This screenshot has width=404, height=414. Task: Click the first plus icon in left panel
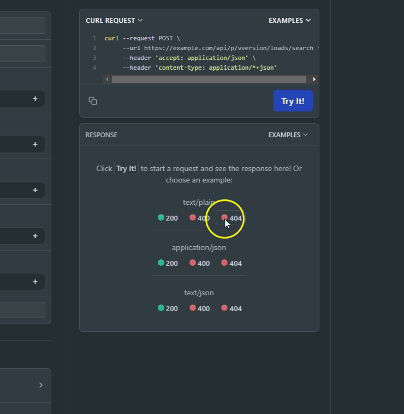35,99
